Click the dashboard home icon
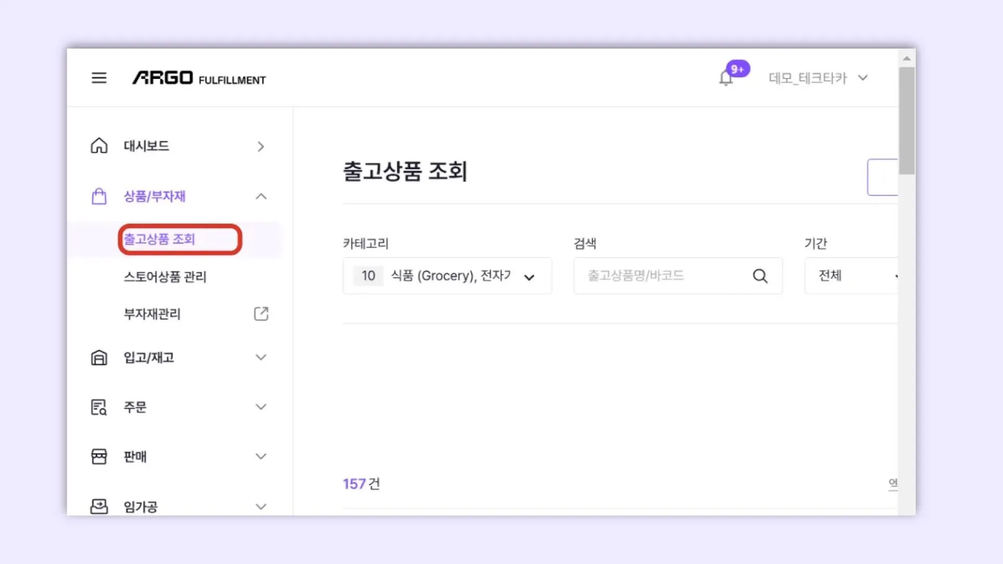The height and width of the screenshot is (564, 1003). tap(99, 146)
